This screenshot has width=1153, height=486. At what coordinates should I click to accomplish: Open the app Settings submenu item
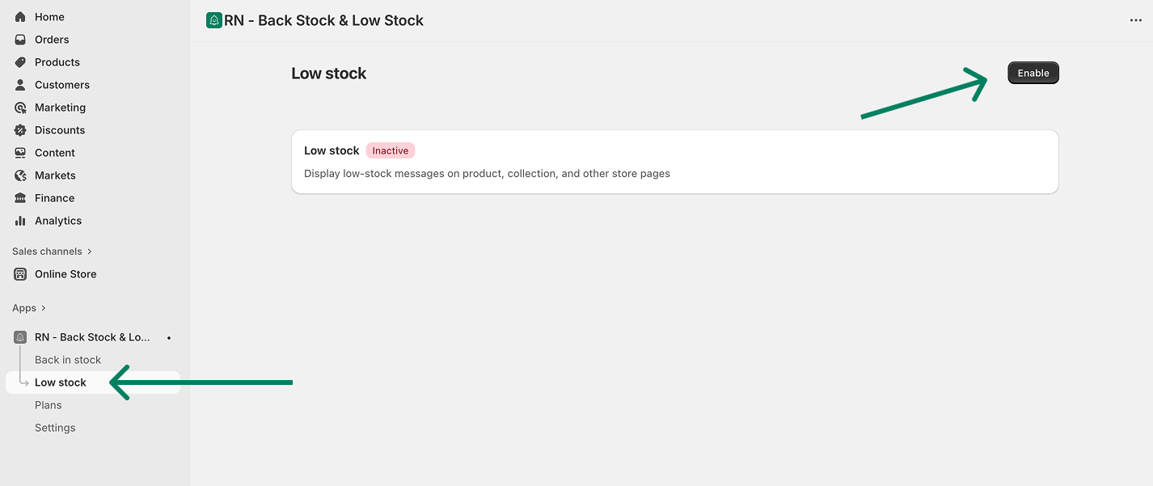(x=55, y=428)
